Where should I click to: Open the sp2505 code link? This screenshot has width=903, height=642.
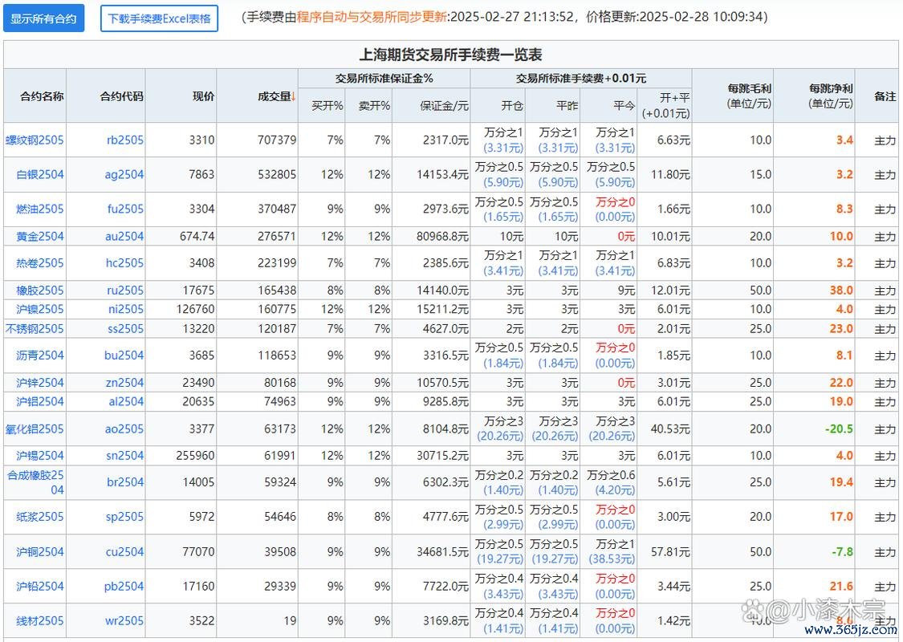pos(124,517)
